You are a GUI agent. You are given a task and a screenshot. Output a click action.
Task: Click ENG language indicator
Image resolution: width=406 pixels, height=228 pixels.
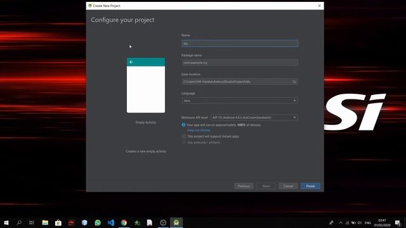pyautogui.click(x=368, y=223)
